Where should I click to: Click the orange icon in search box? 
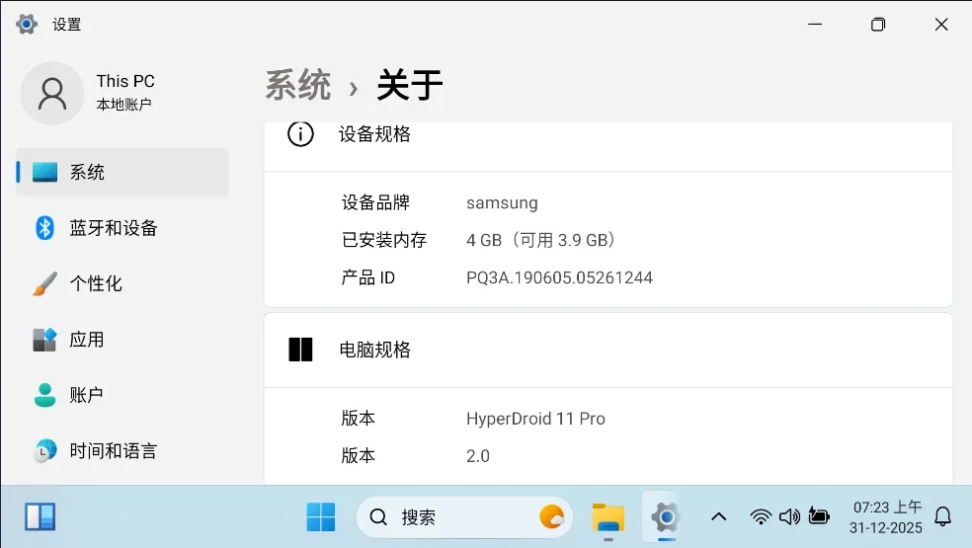[x=551, y=517]
